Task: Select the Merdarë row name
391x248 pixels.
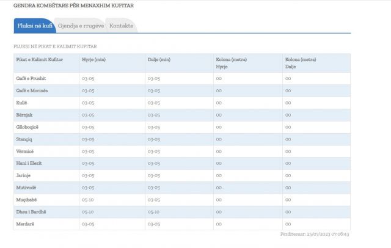Action: coord(26,224)
